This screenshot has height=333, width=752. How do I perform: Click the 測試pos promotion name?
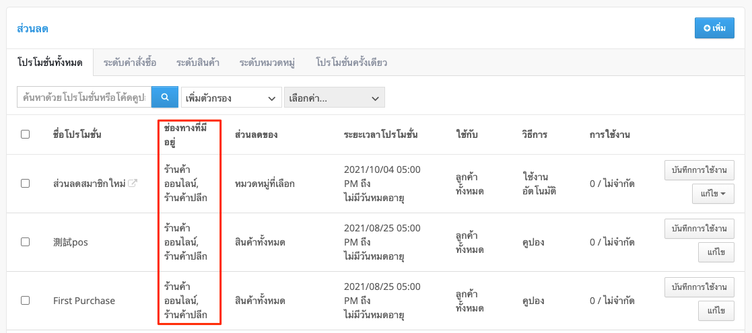tap(71, 242)
